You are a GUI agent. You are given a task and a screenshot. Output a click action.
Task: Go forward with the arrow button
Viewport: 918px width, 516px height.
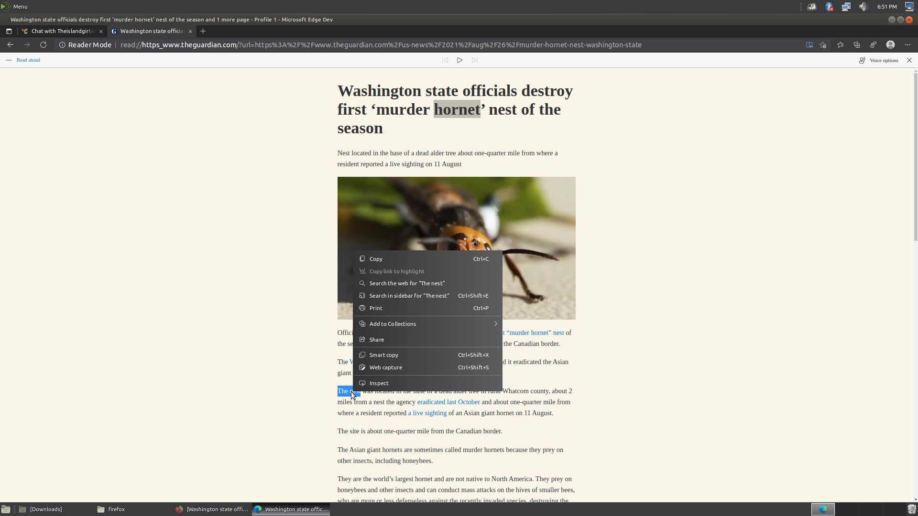(x=27, y=45)
